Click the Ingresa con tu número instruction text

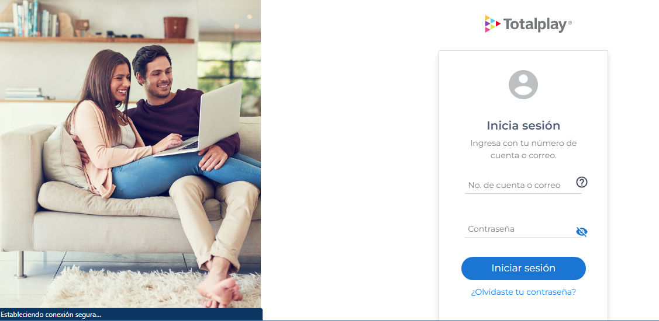523,149
